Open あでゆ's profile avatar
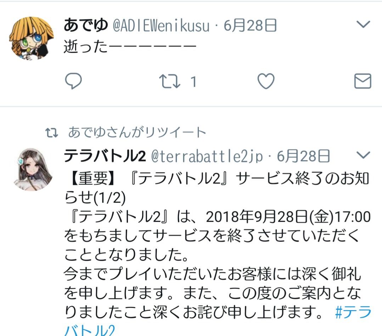The width and height of the screenshot is (382, 336). pyautogui.click(x=32, y=38)
